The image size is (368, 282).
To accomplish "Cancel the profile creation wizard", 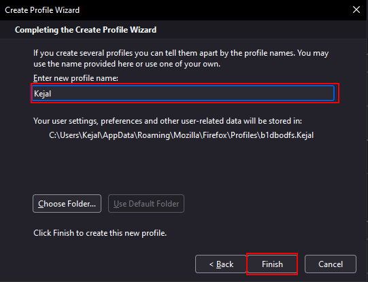I will 331,264.
